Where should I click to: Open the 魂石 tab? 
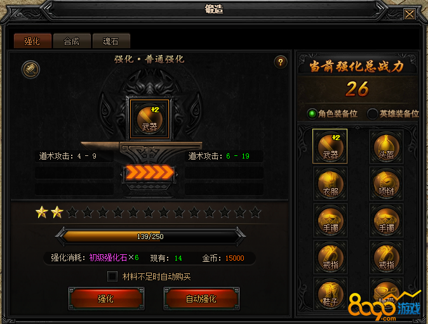[x=111, y=41]
